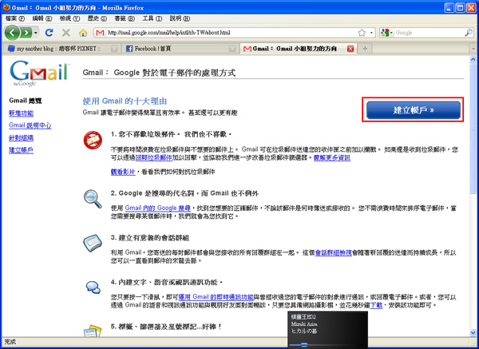Follow the 會話群組檢視 link
479x349 pixels.
[333, 252]
